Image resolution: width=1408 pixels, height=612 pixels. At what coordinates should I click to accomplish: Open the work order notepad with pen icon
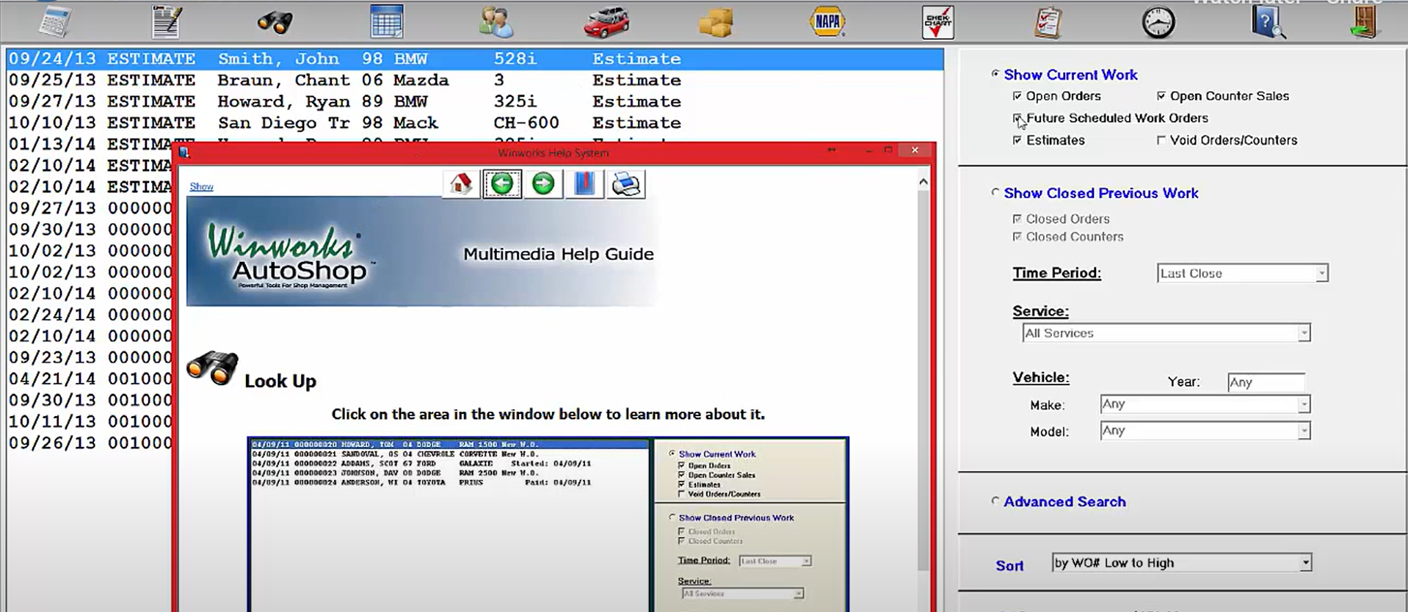[167, 21]
